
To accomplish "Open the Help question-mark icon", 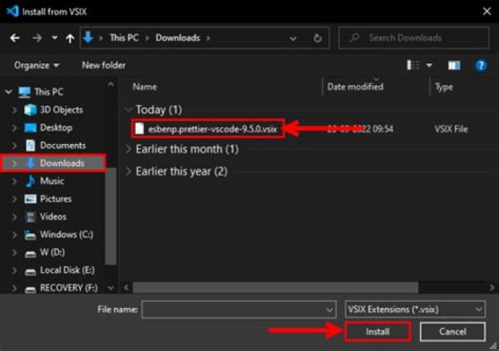I will coord(480,66).
